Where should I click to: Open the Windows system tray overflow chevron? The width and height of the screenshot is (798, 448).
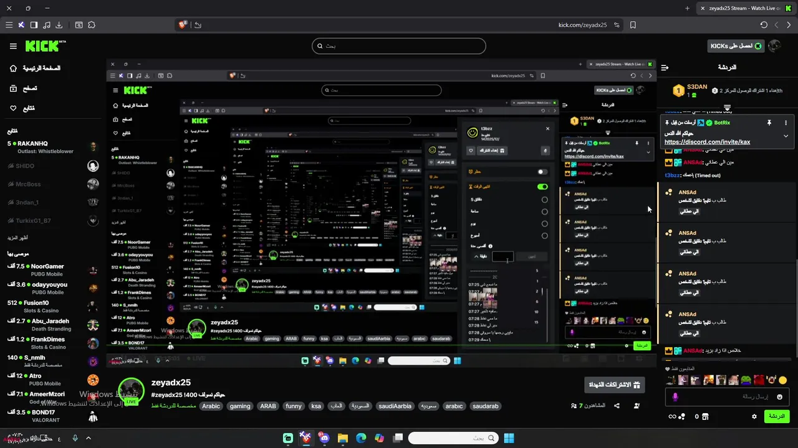point(89,438)
